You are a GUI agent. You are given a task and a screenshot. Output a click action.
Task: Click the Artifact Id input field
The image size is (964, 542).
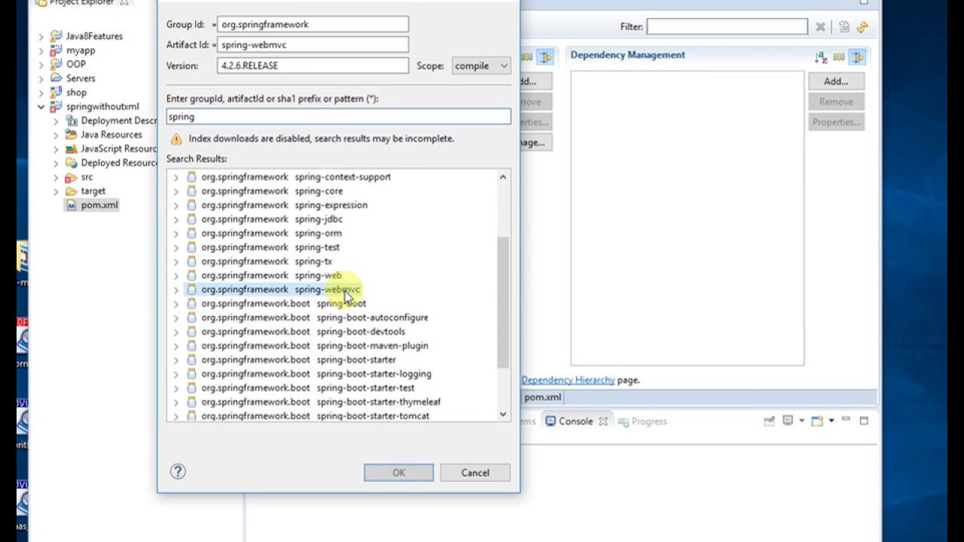[313, 45]
